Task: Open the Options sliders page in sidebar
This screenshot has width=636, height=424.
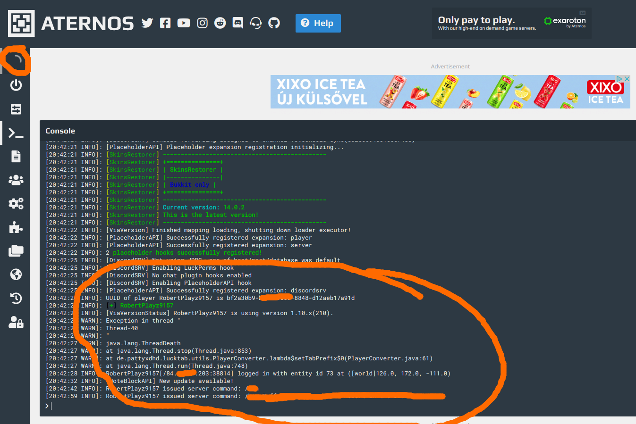Action: pyautogui.click(x=16, y=109)
